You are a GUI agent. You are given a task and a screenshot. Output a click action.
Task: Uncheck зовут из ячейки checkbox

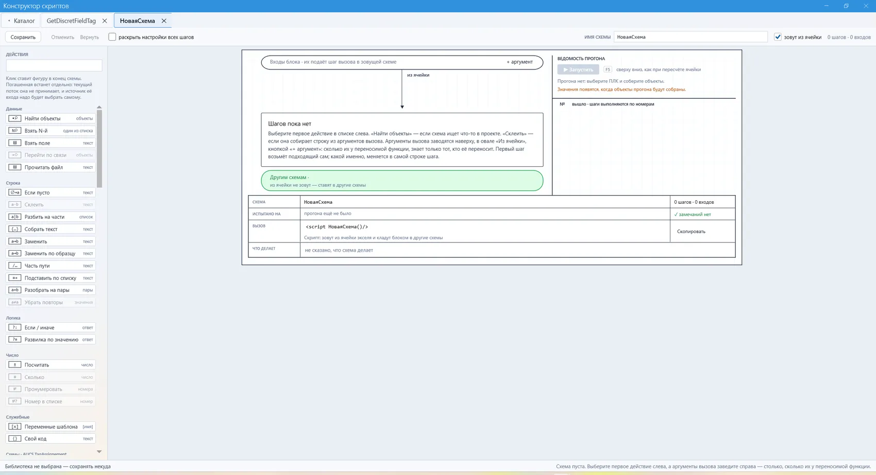[778, 37]
